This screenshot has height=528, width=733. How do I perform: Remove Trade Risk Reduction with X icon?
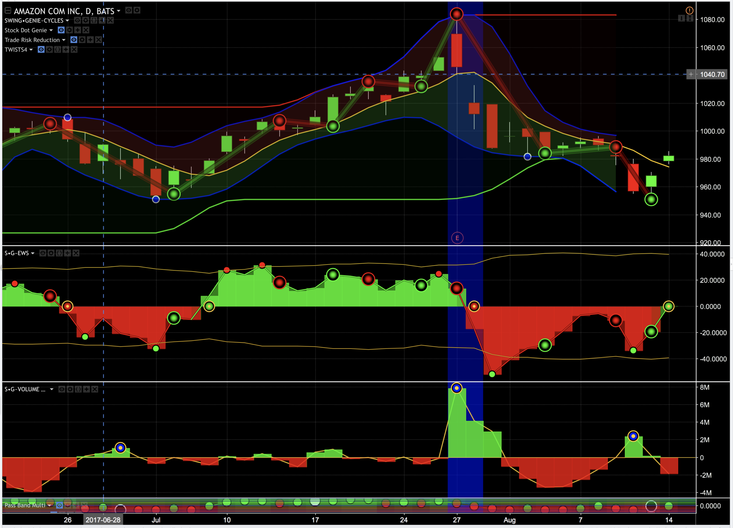point(99,40)
